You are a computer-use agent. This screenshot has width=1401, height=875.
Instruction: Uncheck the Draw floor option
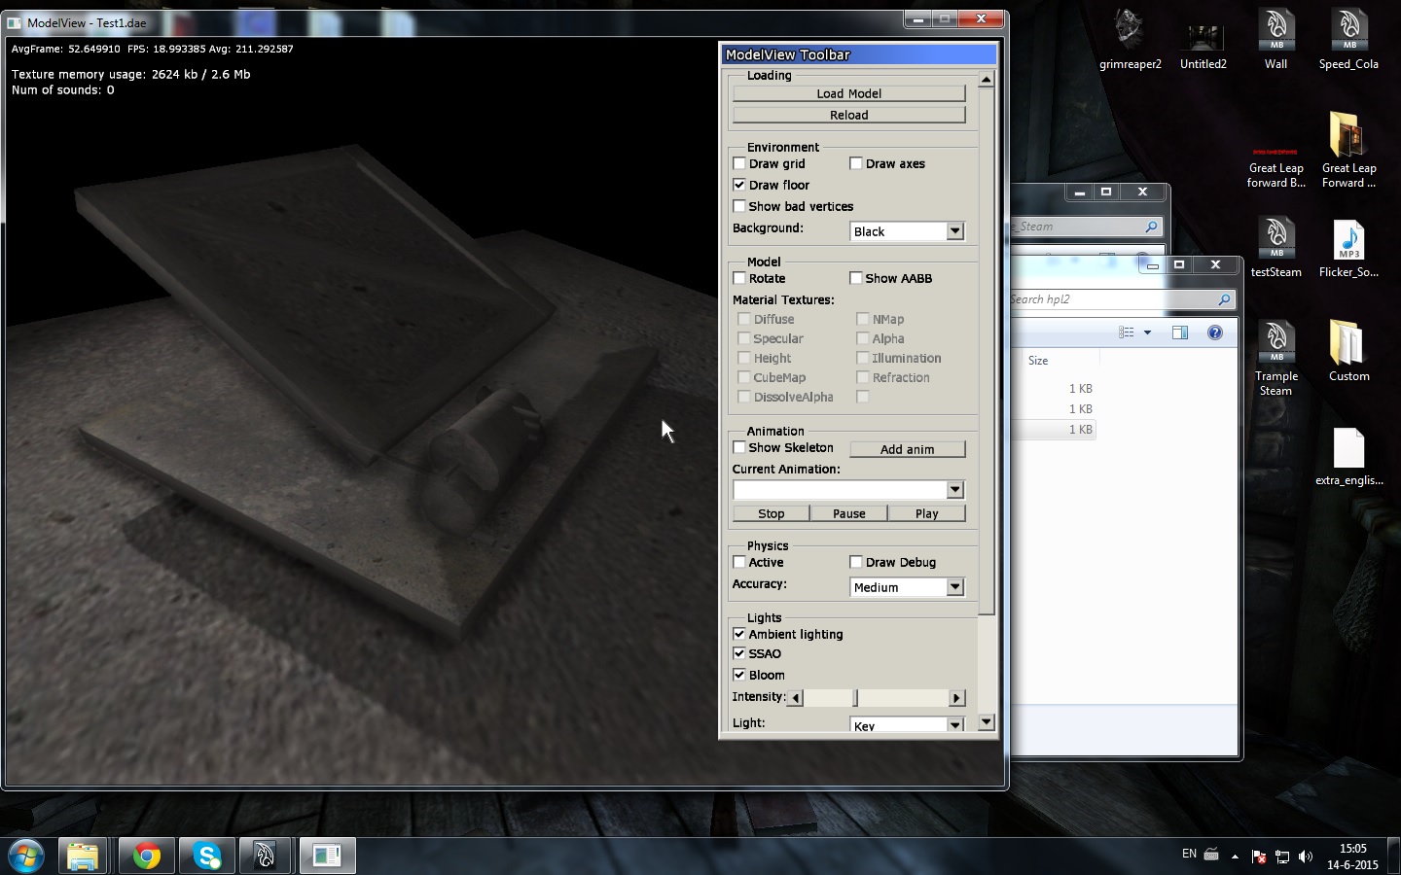pyautogui.click(x=739, y=185)
